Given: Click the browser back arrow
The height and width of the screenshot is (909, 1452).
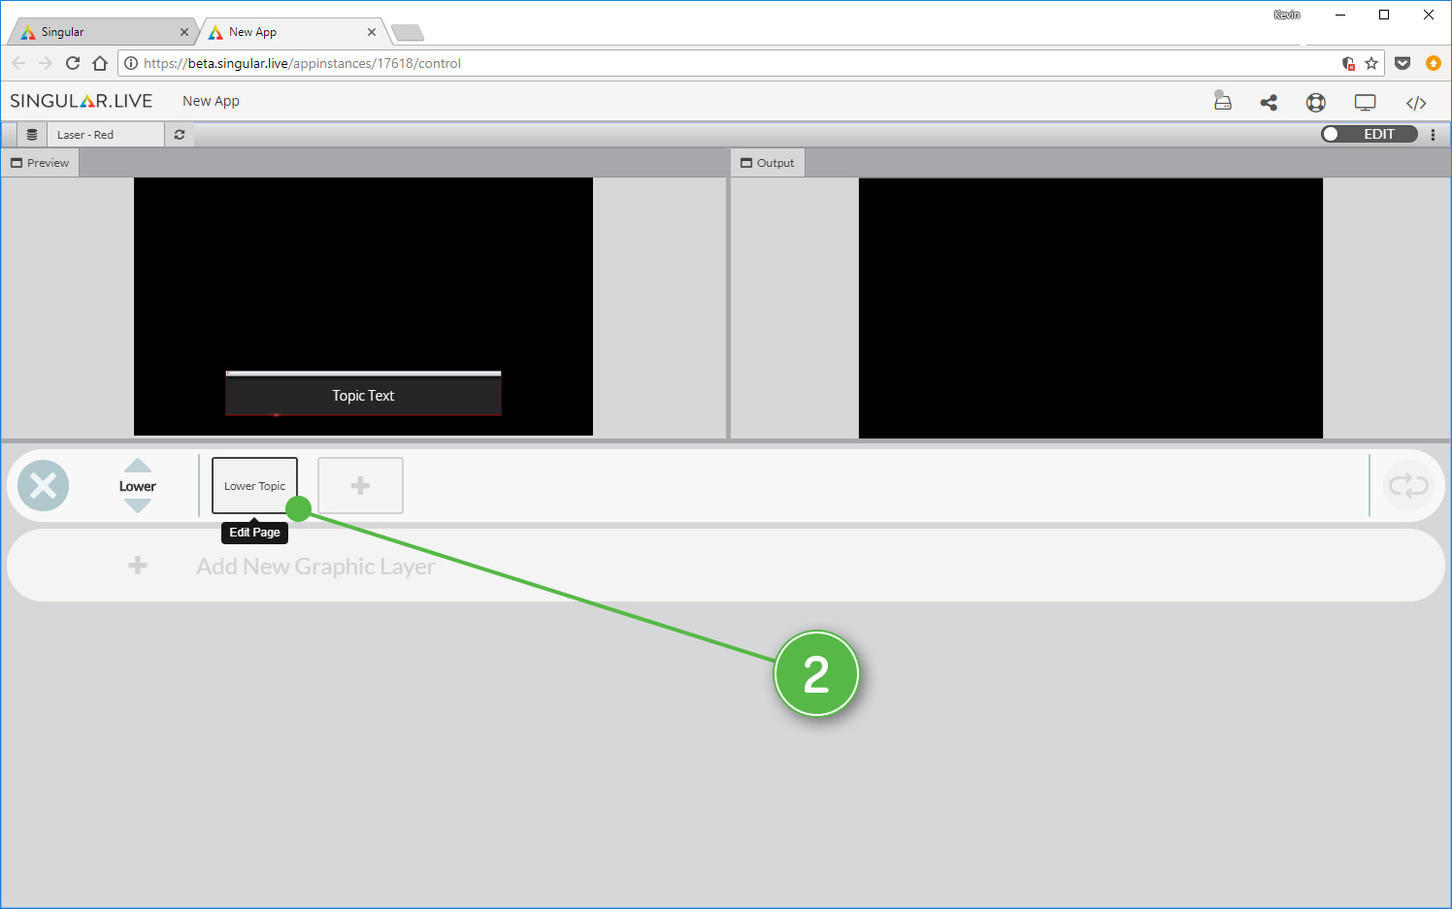Looking at the screenshot, I should coord(18,63).
